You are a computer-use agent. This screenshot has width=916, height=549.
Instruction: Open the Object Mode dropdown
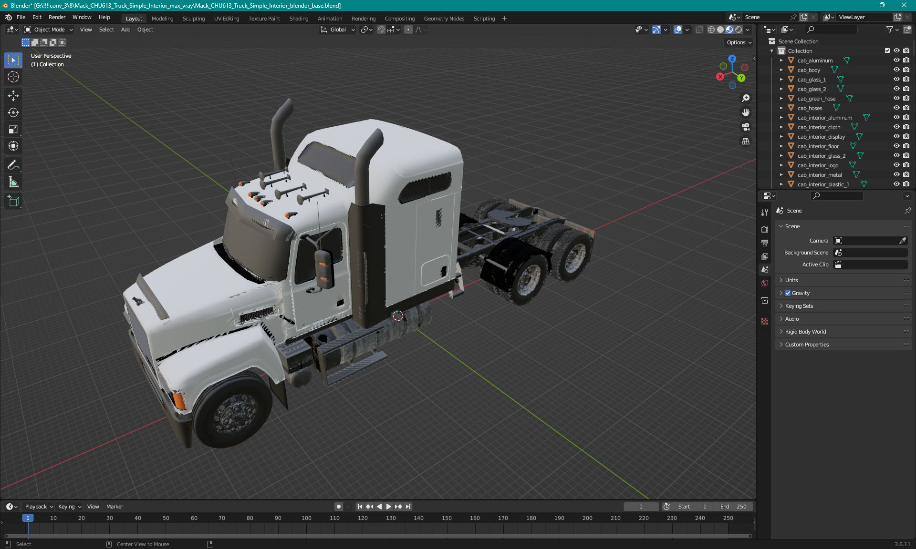point(49,30)
